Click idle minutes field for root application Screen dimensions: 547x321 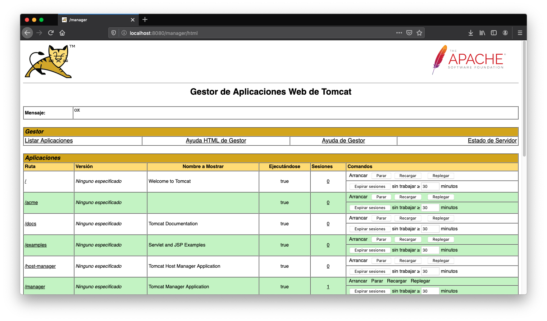pos(430,186)
